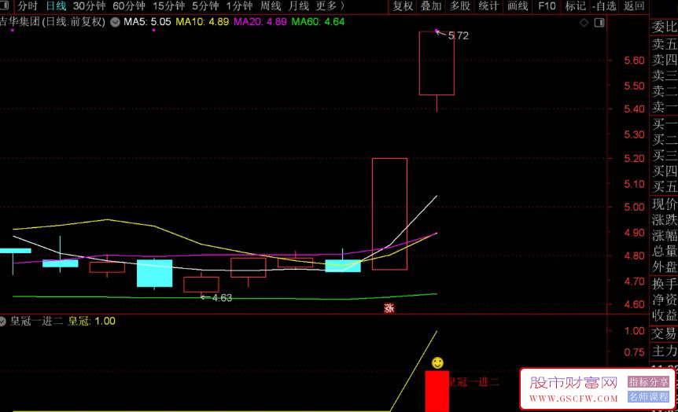This screenshot has height=412, width=678.
Task: Click the 卖四 ask level row
Action: (664, 60)
